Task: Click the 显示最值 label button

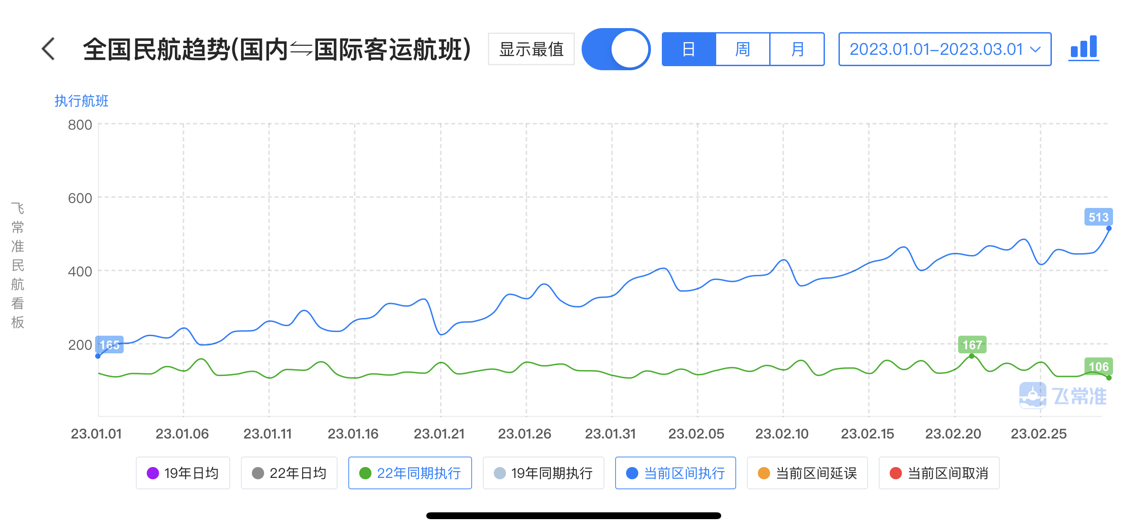Action: pyautogui.click(x=531, y=49)
